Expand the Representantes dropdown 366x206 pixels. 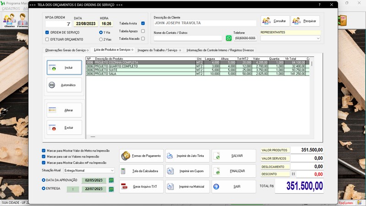pos(318,38)
